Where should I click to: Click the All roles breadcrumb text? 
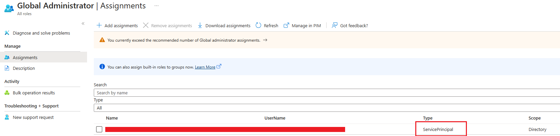coord(24,14)
